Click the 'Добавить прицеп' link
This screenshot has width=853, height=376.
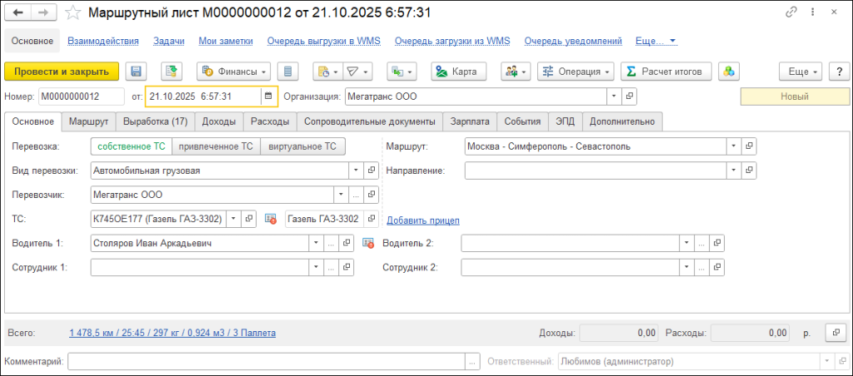(x=423, y=220)
